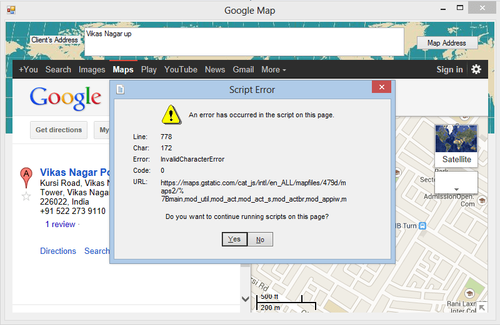Open the Vikas Nagar result title link

click(x=74, y=172)
